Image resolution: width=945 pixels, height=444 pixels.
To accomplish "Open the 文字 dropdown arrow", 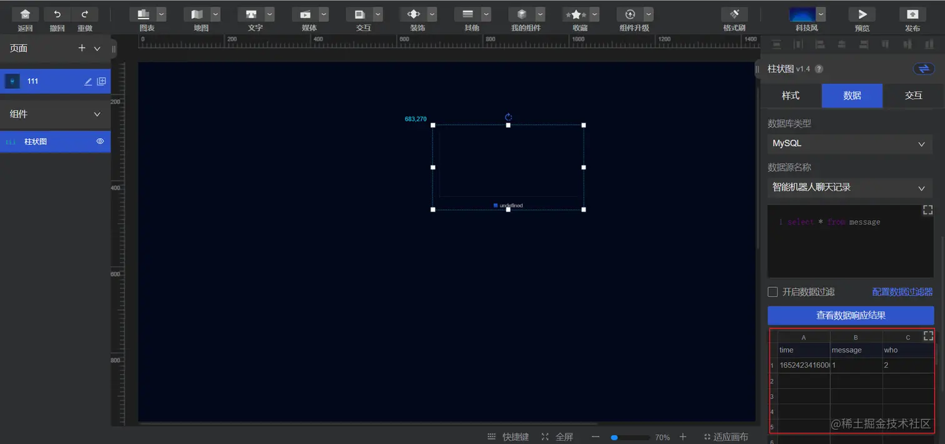I will click(x=270, y=14).
